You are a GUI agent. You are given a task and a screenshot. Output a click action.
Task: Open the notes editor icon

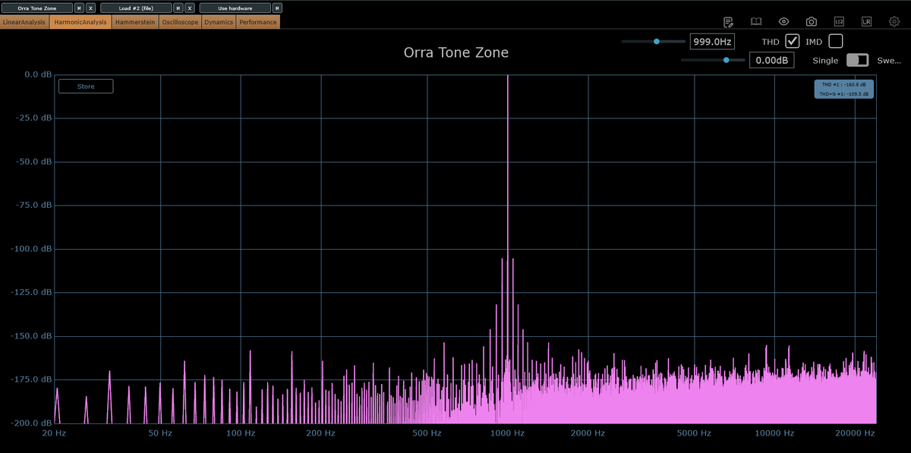(x=728, y=22)
